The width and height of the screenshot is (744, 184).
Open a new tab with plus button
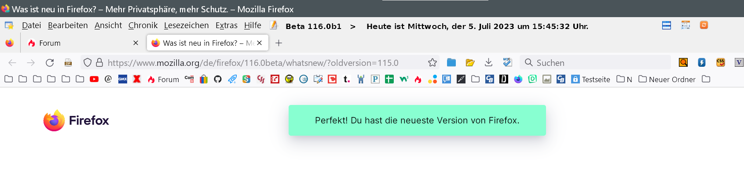click(x=279, y=43)
